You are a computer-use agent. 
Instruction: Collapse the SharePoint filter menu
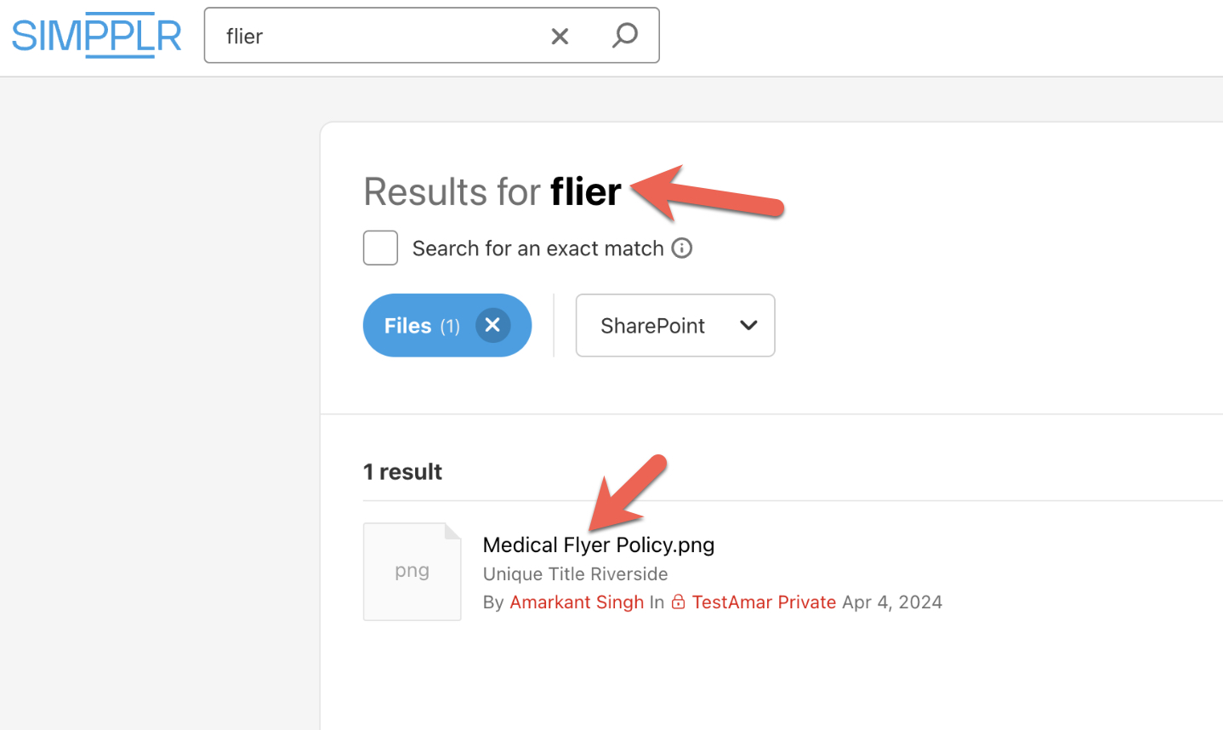tap(674, 325)
